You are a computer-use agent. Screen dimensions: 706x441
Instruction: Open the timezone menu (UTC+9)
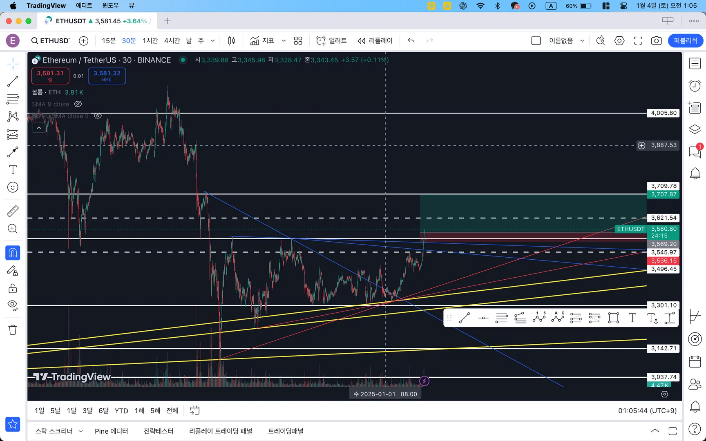(647, 410)
